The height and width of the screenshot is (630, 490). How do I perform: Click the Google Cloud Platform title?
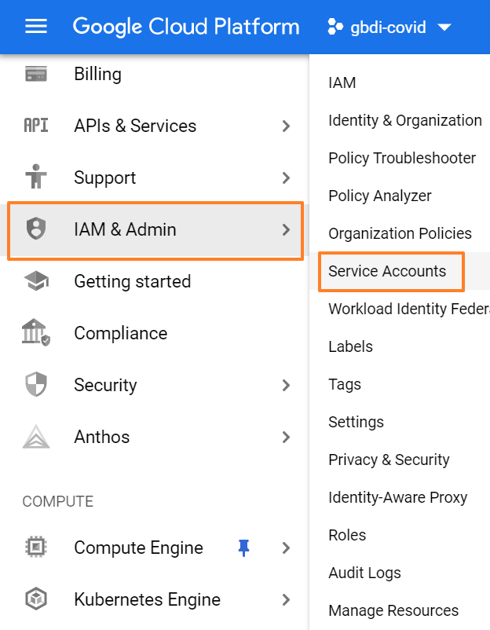(186, 27)
